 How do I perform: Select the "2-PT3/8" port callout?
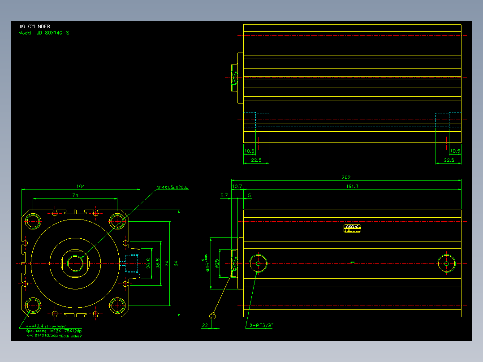tap(262, 325)
